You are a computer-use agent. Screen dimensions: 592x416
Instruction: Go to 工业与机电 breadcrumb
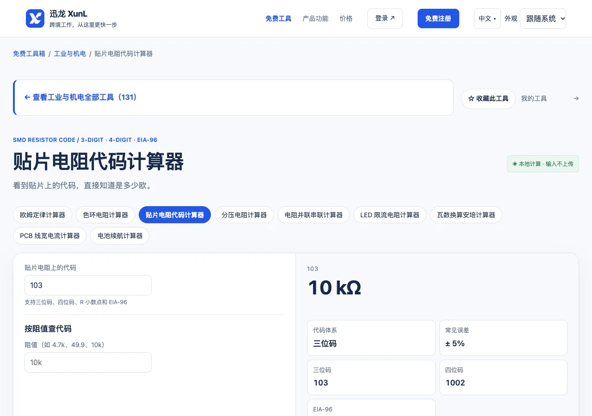[x=70, y=54]
